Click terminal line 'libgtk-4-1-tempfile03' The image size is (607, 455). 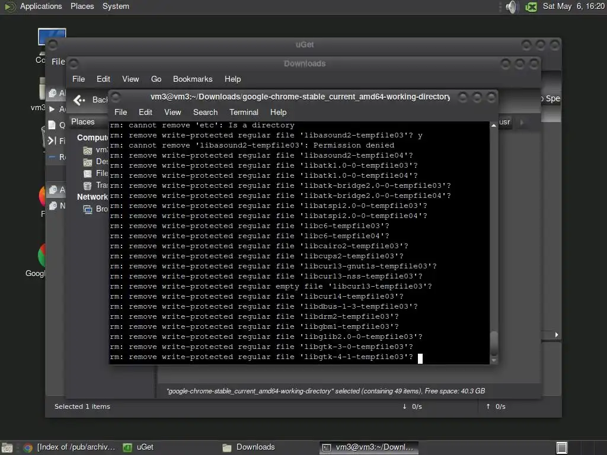point(261,357)
